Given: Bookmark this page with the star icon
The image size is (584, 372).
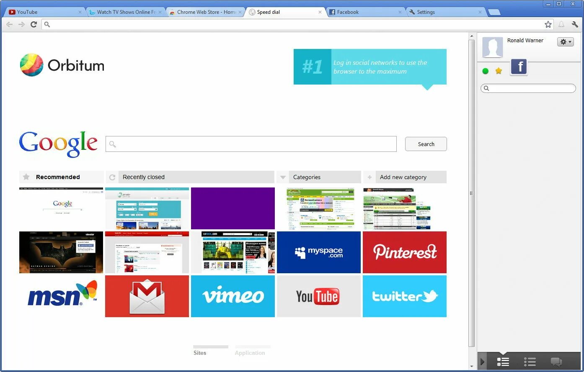Looking at the screenshot, I should 548,25.
